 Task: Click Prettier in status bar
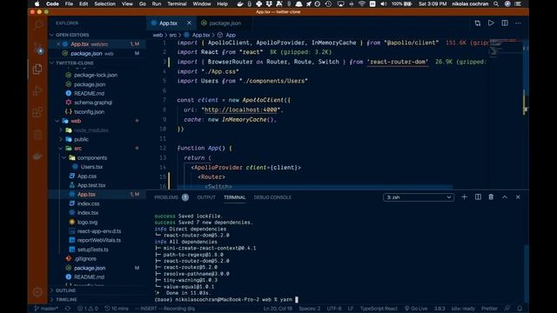coord(489,309)
